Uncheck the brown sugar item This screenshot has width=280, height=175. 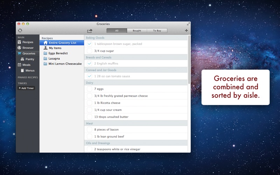click(x=89, y=44)
